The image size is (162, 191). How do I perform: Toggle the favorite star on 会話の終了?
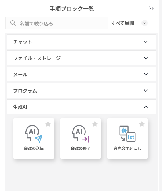(95, 124)
